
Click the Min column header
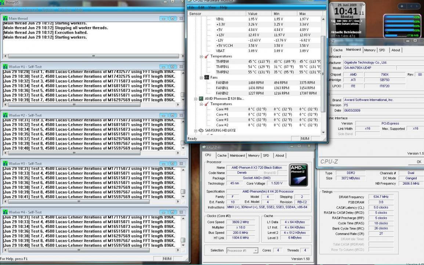(x=284, y=14)
